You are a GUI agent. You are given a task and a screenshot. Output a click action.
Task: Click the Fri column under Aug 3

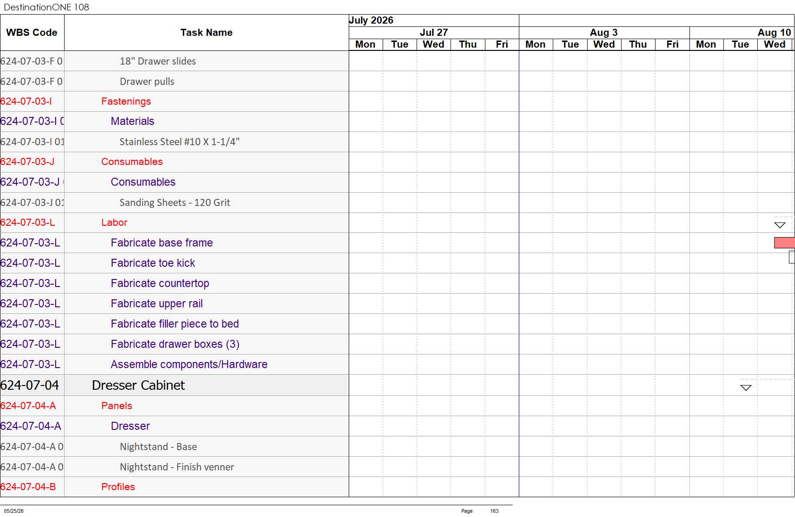coord(672,44)
